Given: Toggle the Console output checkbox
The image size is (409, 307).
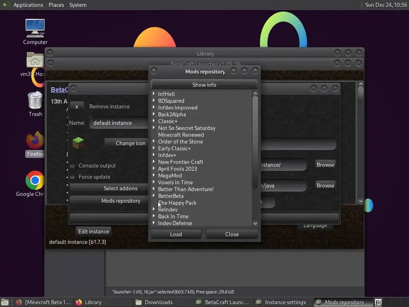Looking at the screenshot, I should pyautogui.click(x=73, y=166).
